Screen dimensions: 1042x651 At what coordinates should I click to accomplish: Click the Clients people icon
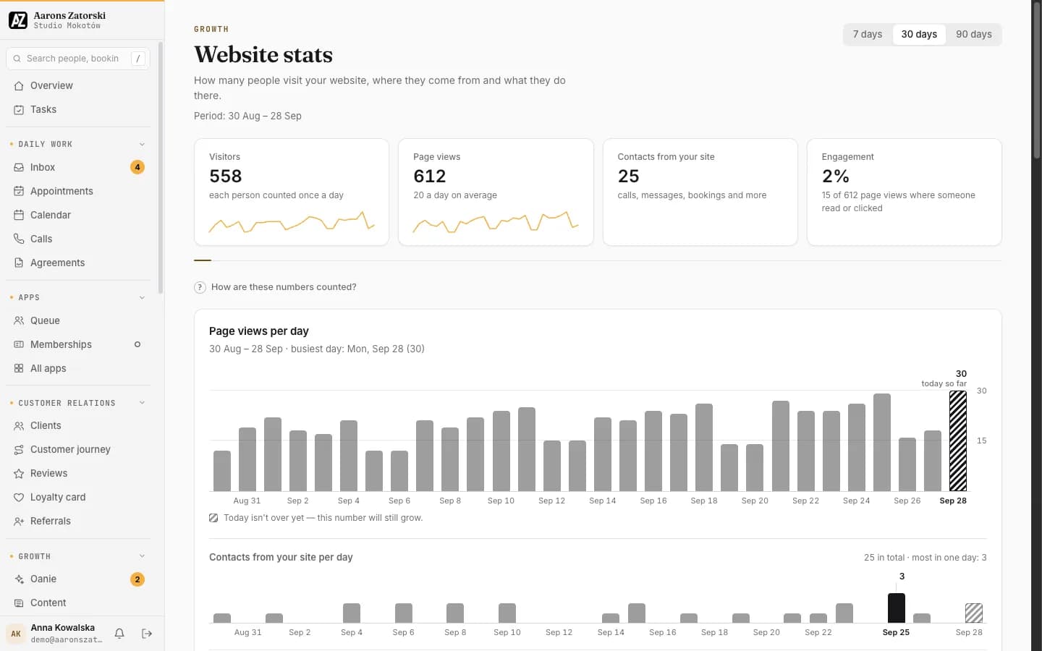click(19, 425)
